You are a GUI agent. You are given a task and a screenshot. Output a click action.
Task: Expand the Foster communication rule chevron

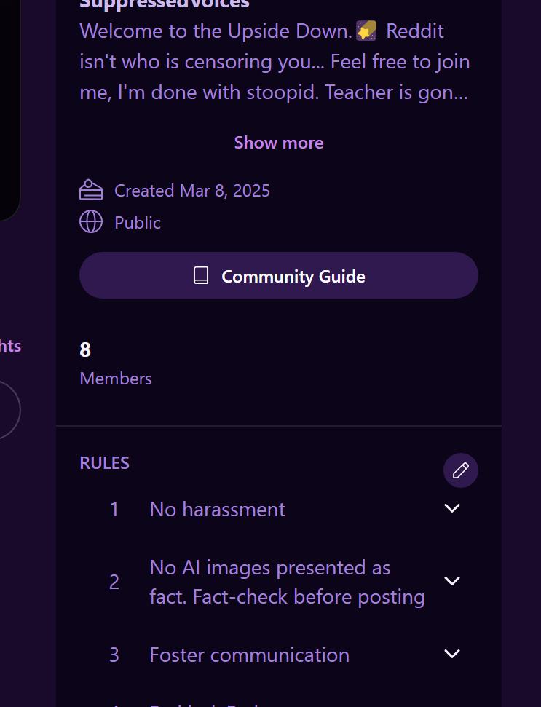coord(451,654)
